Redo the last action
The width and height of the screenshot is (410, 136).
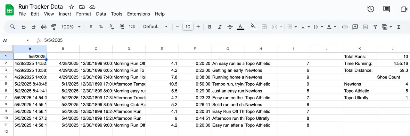point(33,27)
